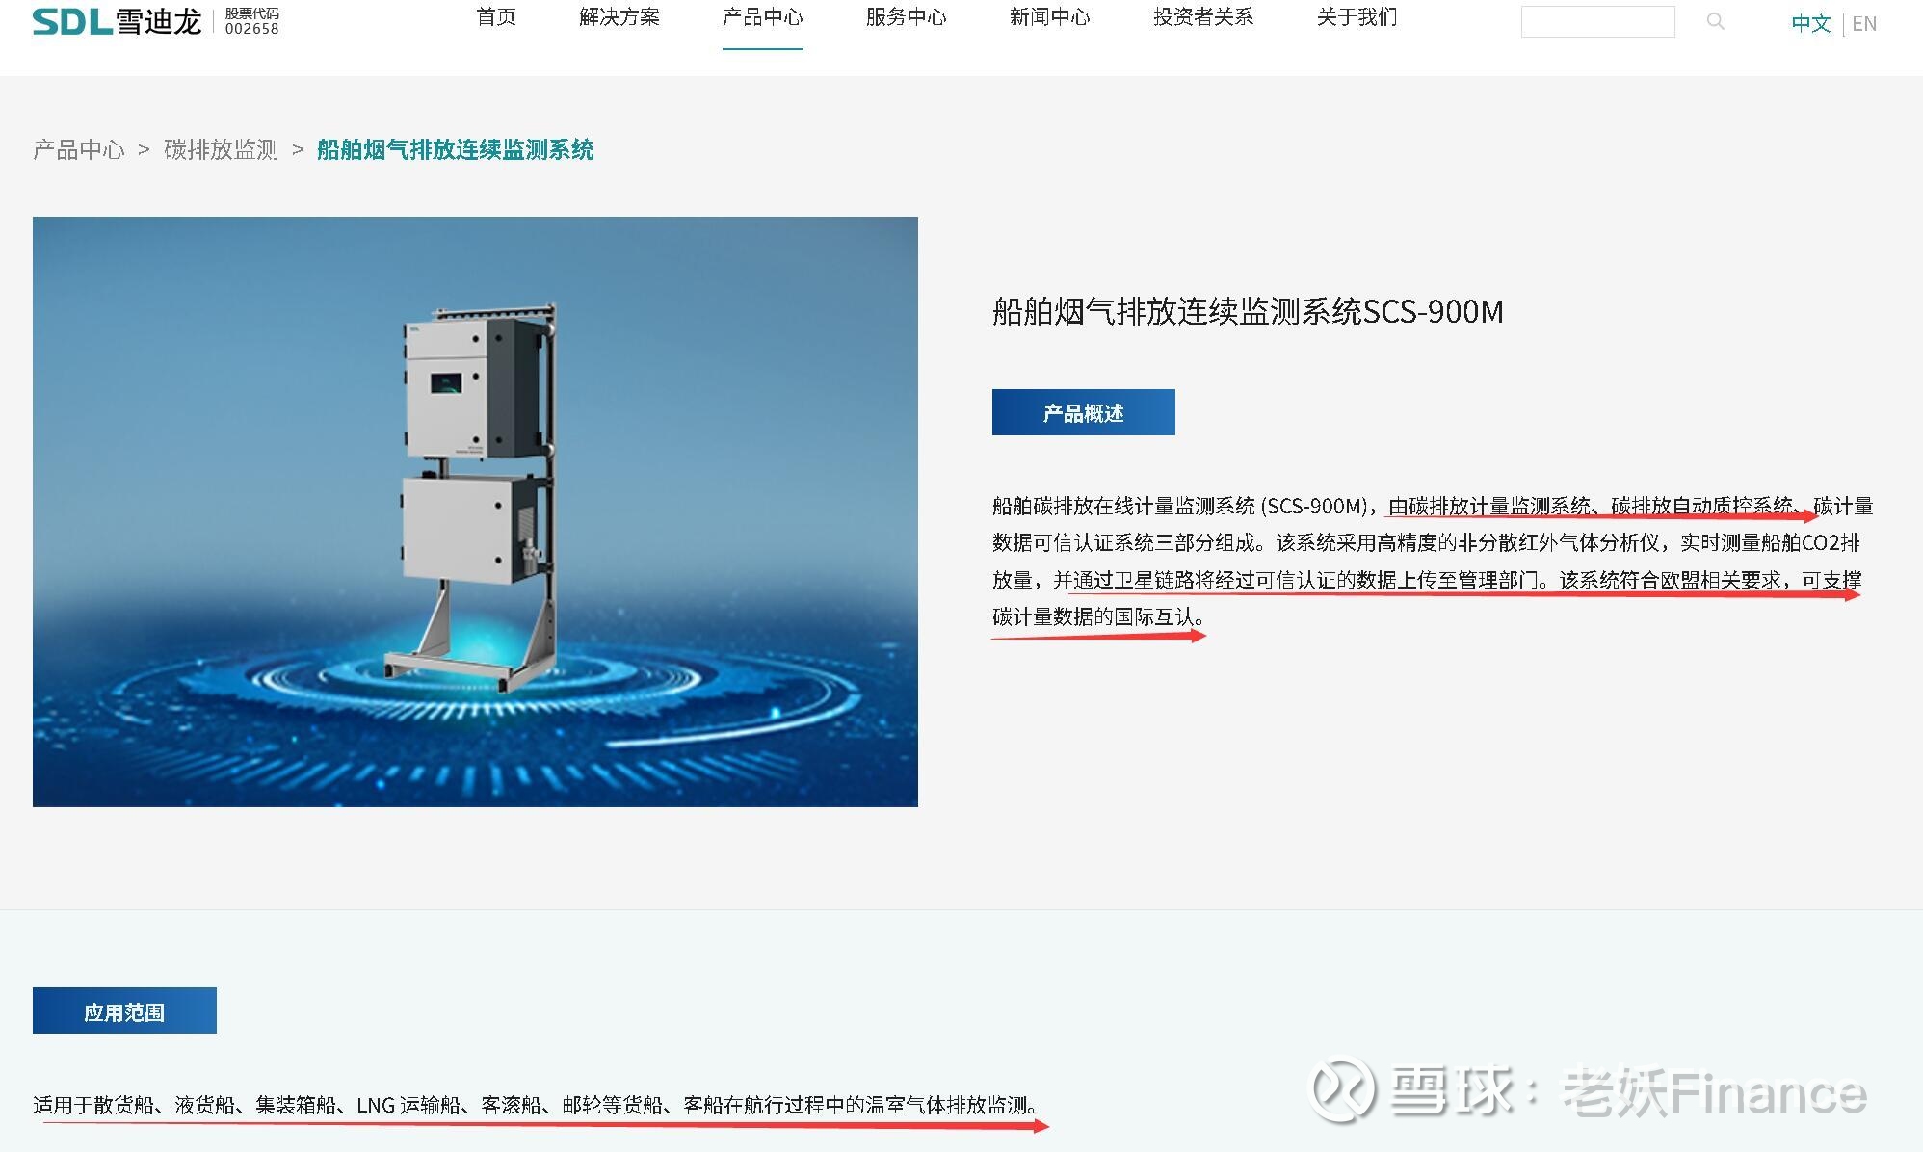Open the 关于我们 menu item
1923x1152 pixels.
(x=1357, y=17)
